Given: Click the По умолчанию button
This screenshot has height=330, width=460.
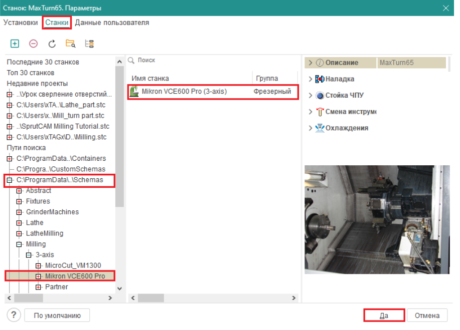Looking at the screenshot, I should tap(57, 315).
